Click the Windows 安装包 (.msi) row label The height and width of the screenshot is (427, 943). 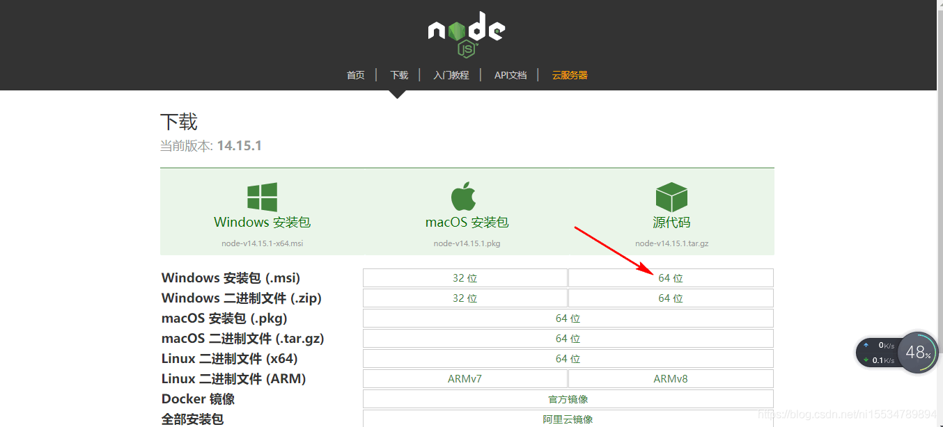click(x=231, y=278)
